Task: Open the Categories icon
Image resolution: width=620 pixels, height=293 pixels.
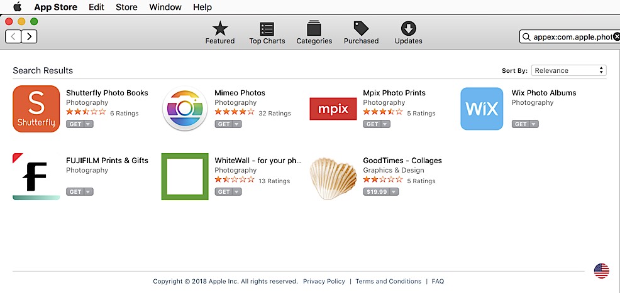Action: click(314, 29)
